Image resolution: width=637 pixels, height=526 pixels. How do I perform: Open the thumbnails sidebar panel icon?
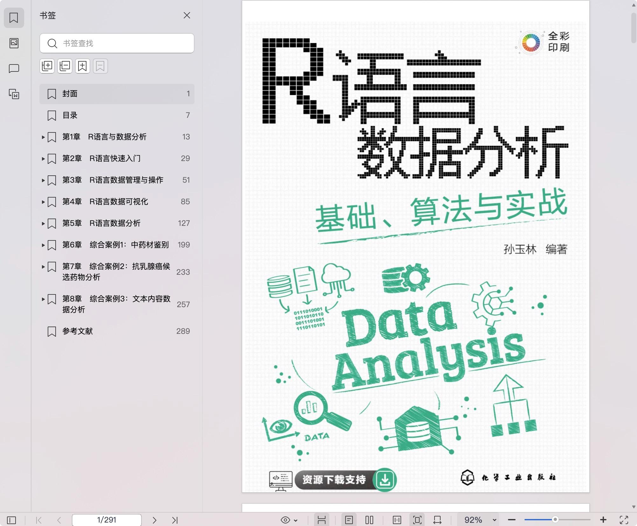tap(14, 43)
